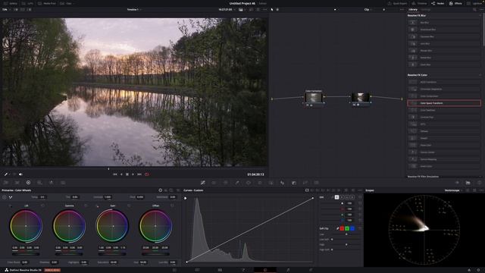Click the red Soft Clip swatch
The width and height of the screenshot is (485, 273).
point(342,228)
